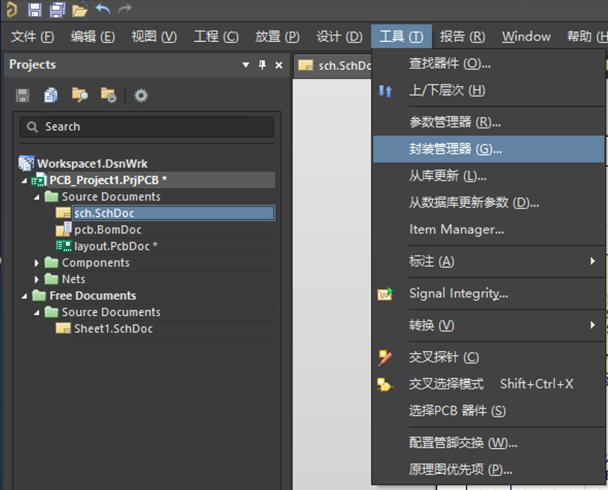The image size is (608, 490).
Task: Click the cross probe icon
Action: pos(385,358)
